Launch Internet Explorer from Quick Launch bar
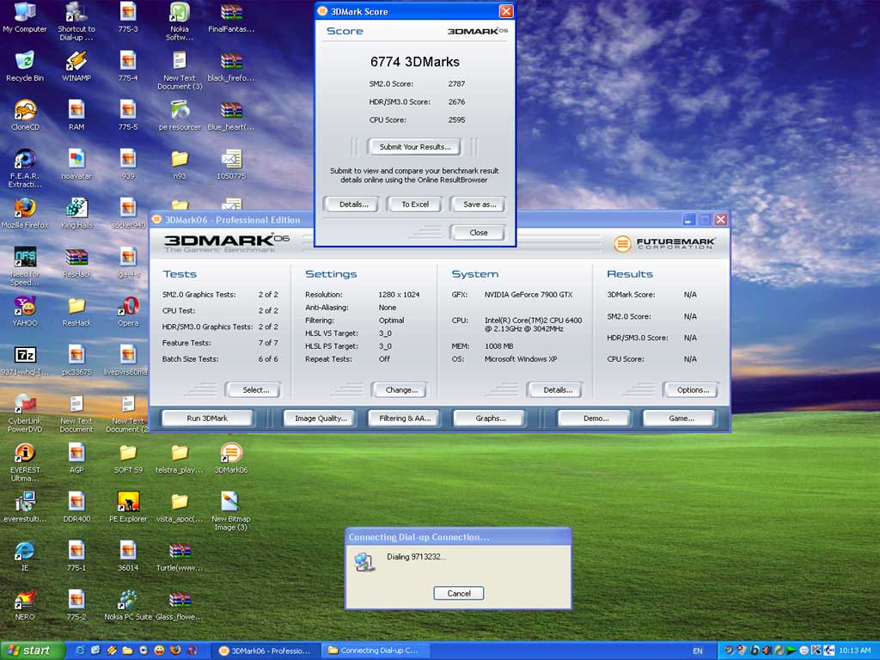 point(80,651)
